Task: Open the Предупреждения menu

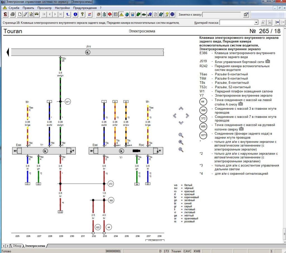Action: pos(85,8)
